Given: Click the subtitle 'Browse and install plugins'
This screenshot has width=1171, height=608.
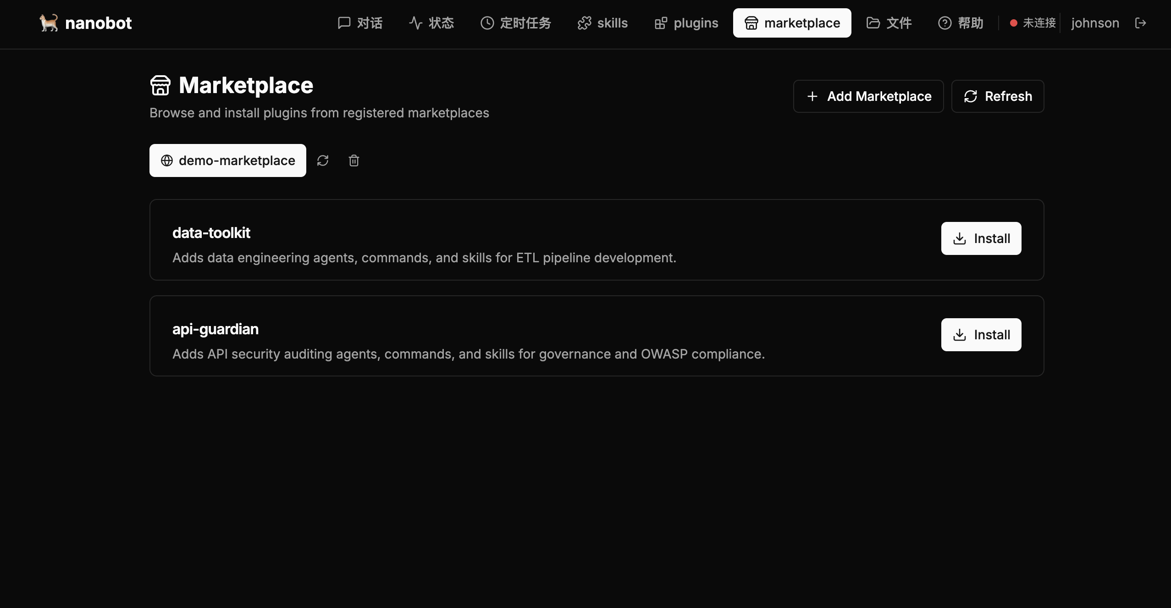Looking at the screenshot, I should tap(319, 113).
